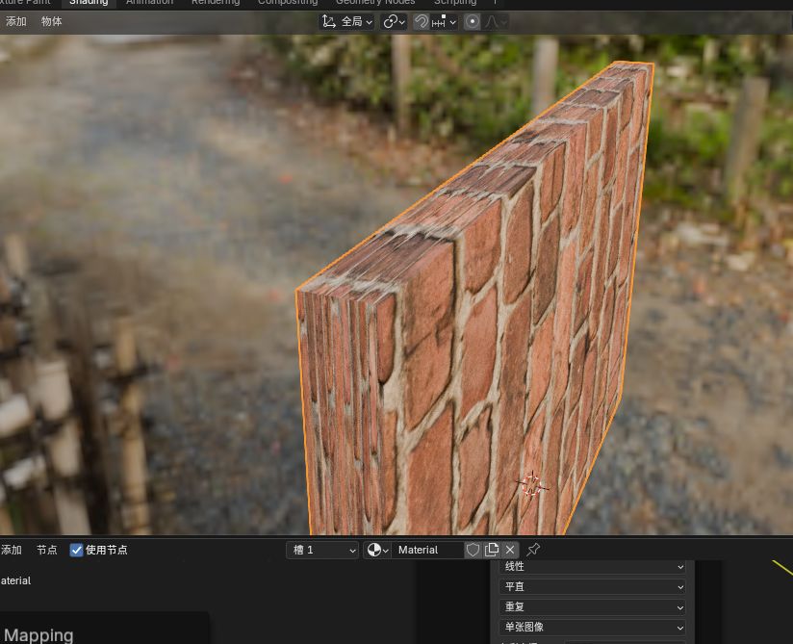Open the pivot point dropdown
793x644 pixels.
[394, 22]
